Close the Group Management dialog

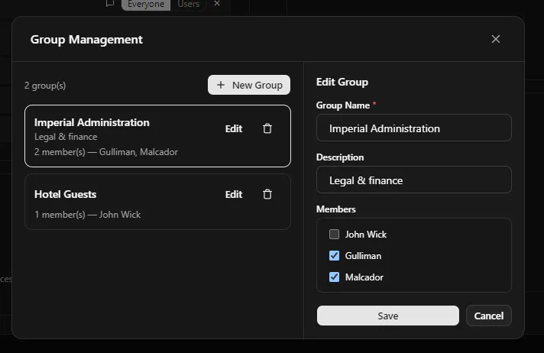pyautogui.click(x=496, y=39)
